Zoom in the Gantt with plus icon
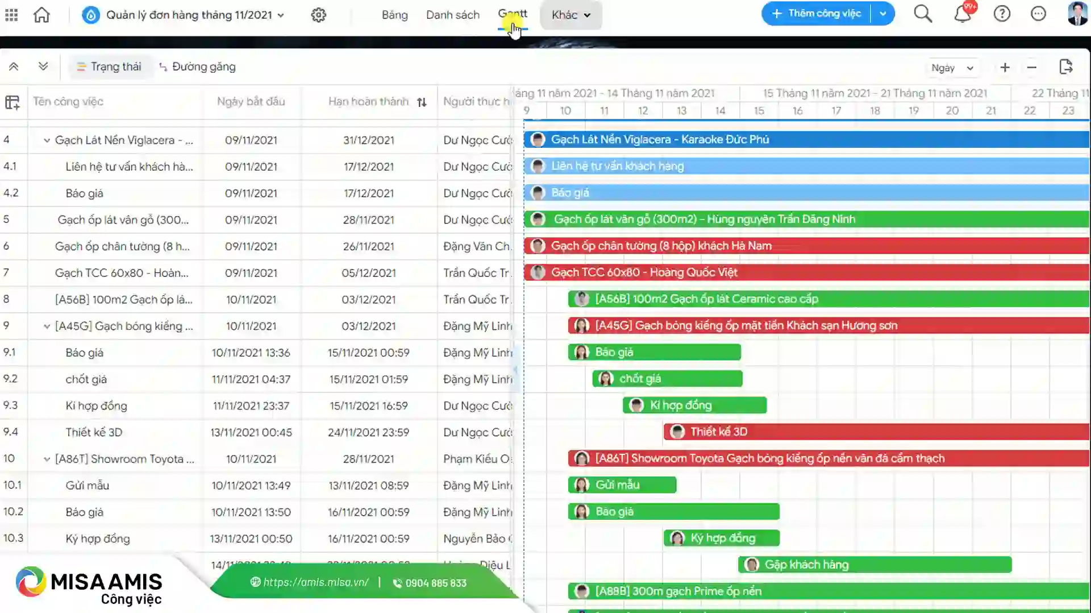 1005,68
